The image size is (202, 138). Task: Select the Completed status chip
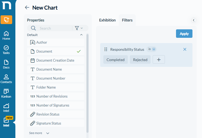pyautogui.click(x=116, y=60)
